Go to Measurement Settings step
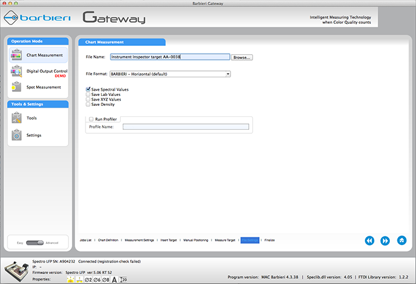Screen dimensions: 416x284 tap(139, 240)
